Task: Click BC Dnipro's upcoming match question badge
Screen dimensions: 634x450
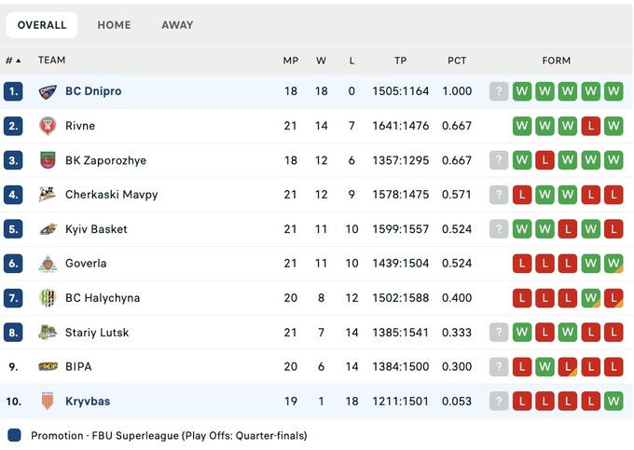Action: pos(500,91)
